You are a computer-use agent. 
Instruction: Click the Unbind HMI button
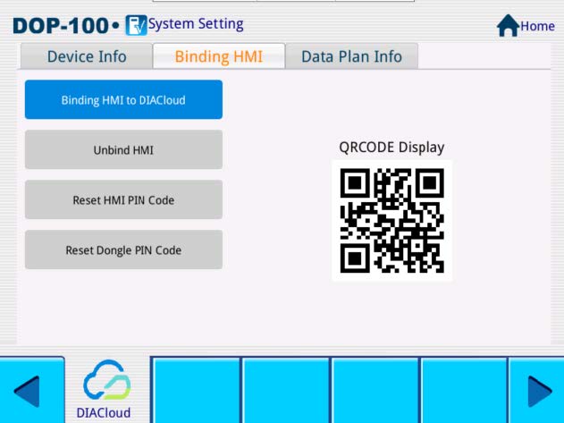(123, 149)
